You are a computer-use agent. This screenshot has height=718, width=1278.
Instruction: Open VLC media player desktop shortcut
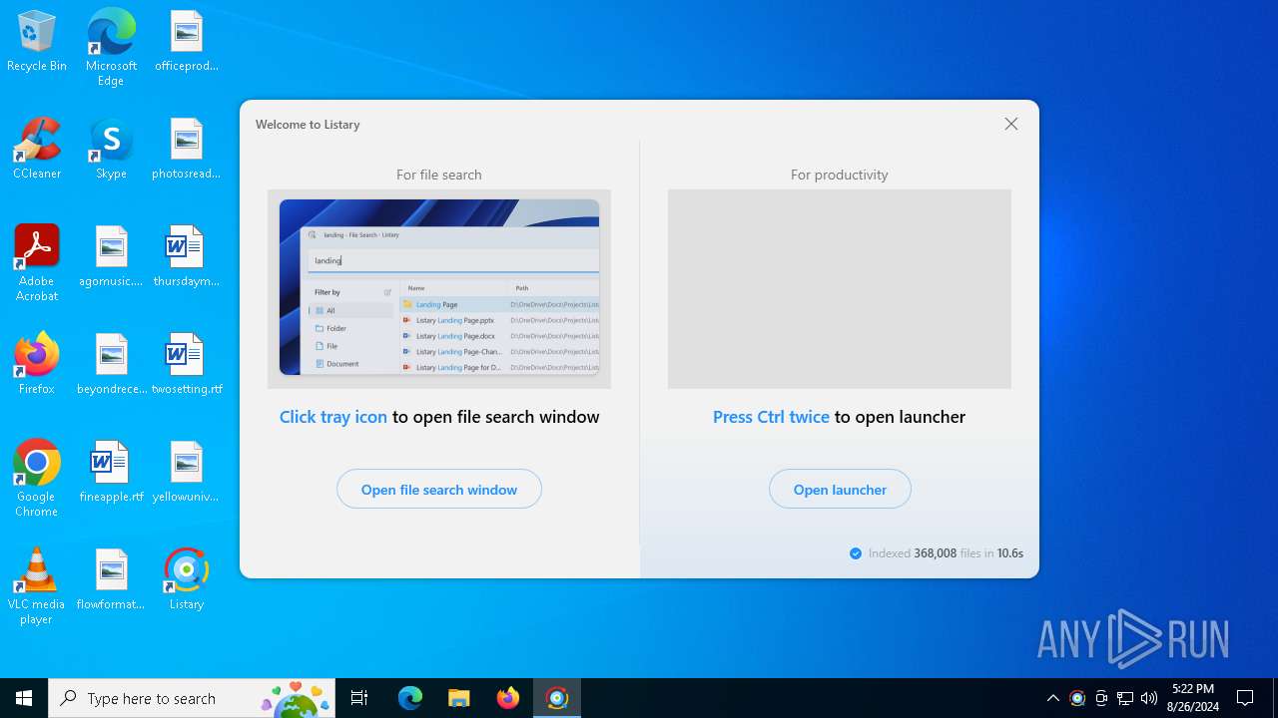tap(37, 586)
